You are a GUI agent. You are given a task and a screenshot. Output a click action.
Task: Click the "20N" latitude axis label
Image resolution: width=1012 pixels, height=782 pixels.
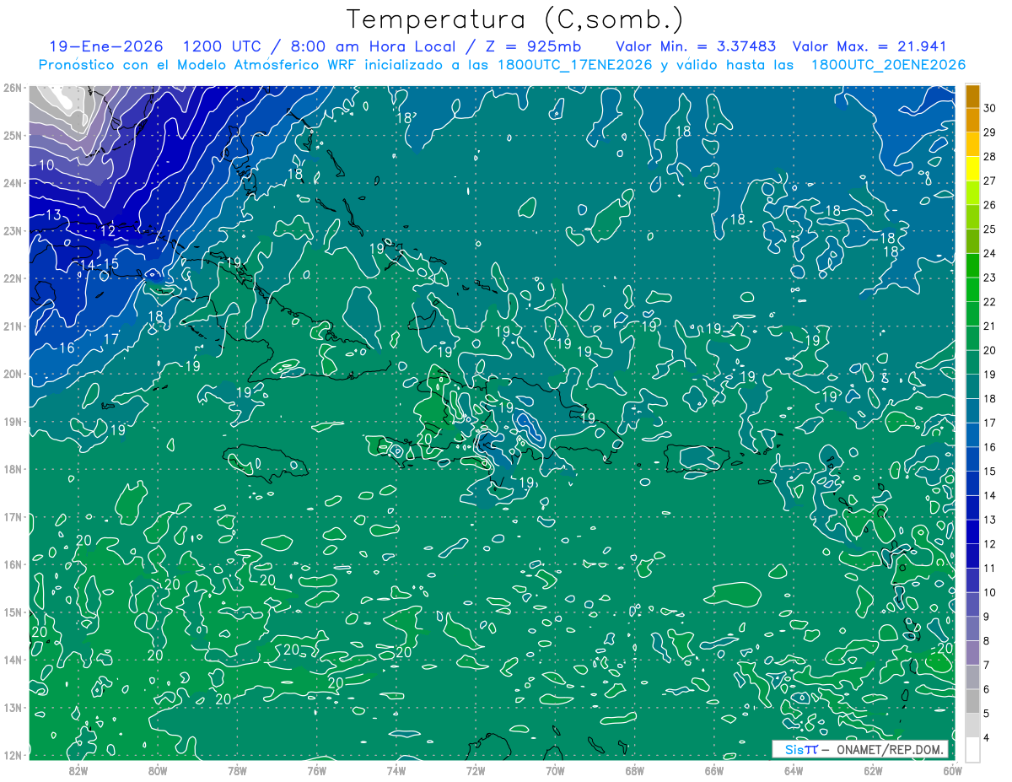(12, 374)
